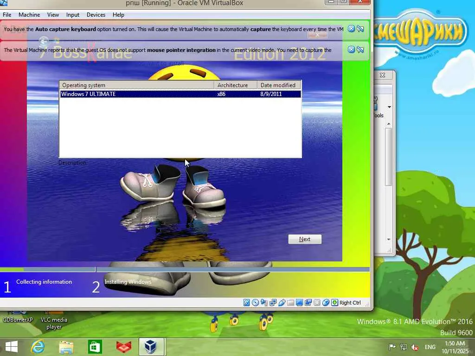Image resolution: width=475 pixels, height=356 pixels.
Task: Click the mouse integration status icon
Action: tap(326, 302)
